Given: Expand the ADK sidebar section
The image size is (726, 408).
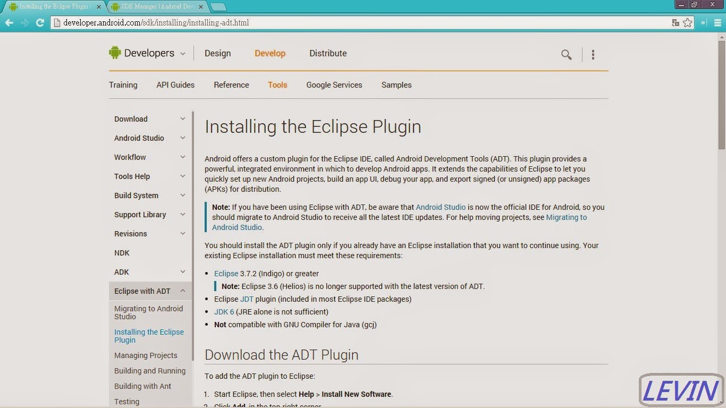Looking at the screenshot, I should (183, 272).
